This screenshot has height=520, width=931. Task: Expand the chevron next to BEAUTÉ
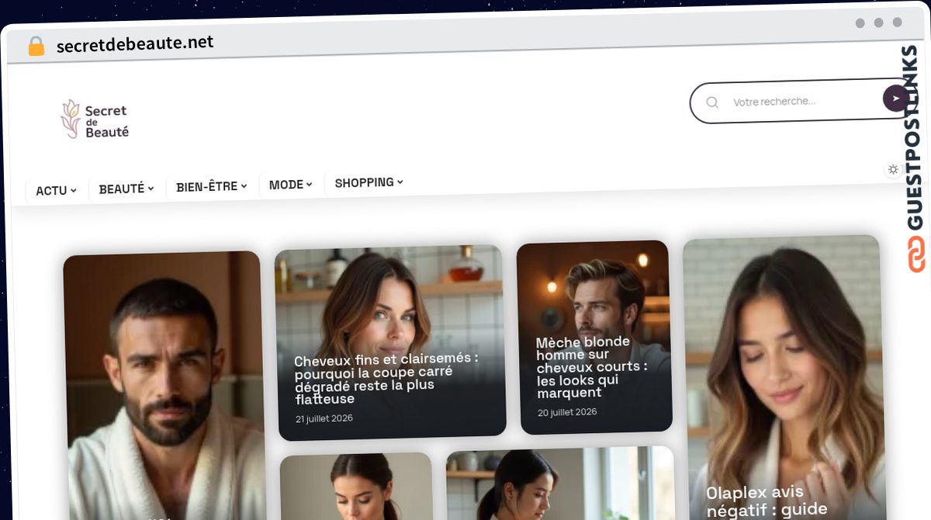click(x=151, y=188)
